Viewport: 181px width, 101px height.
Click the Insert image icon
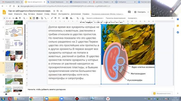37,18
